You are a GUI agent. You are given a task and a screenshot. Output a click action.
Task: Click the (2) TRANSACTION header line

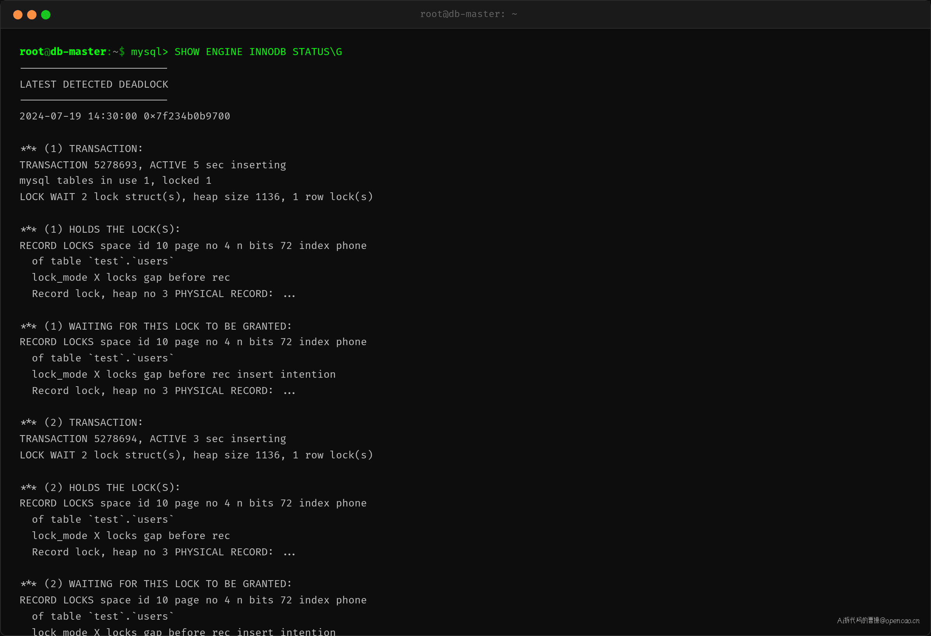coord(81,423)
